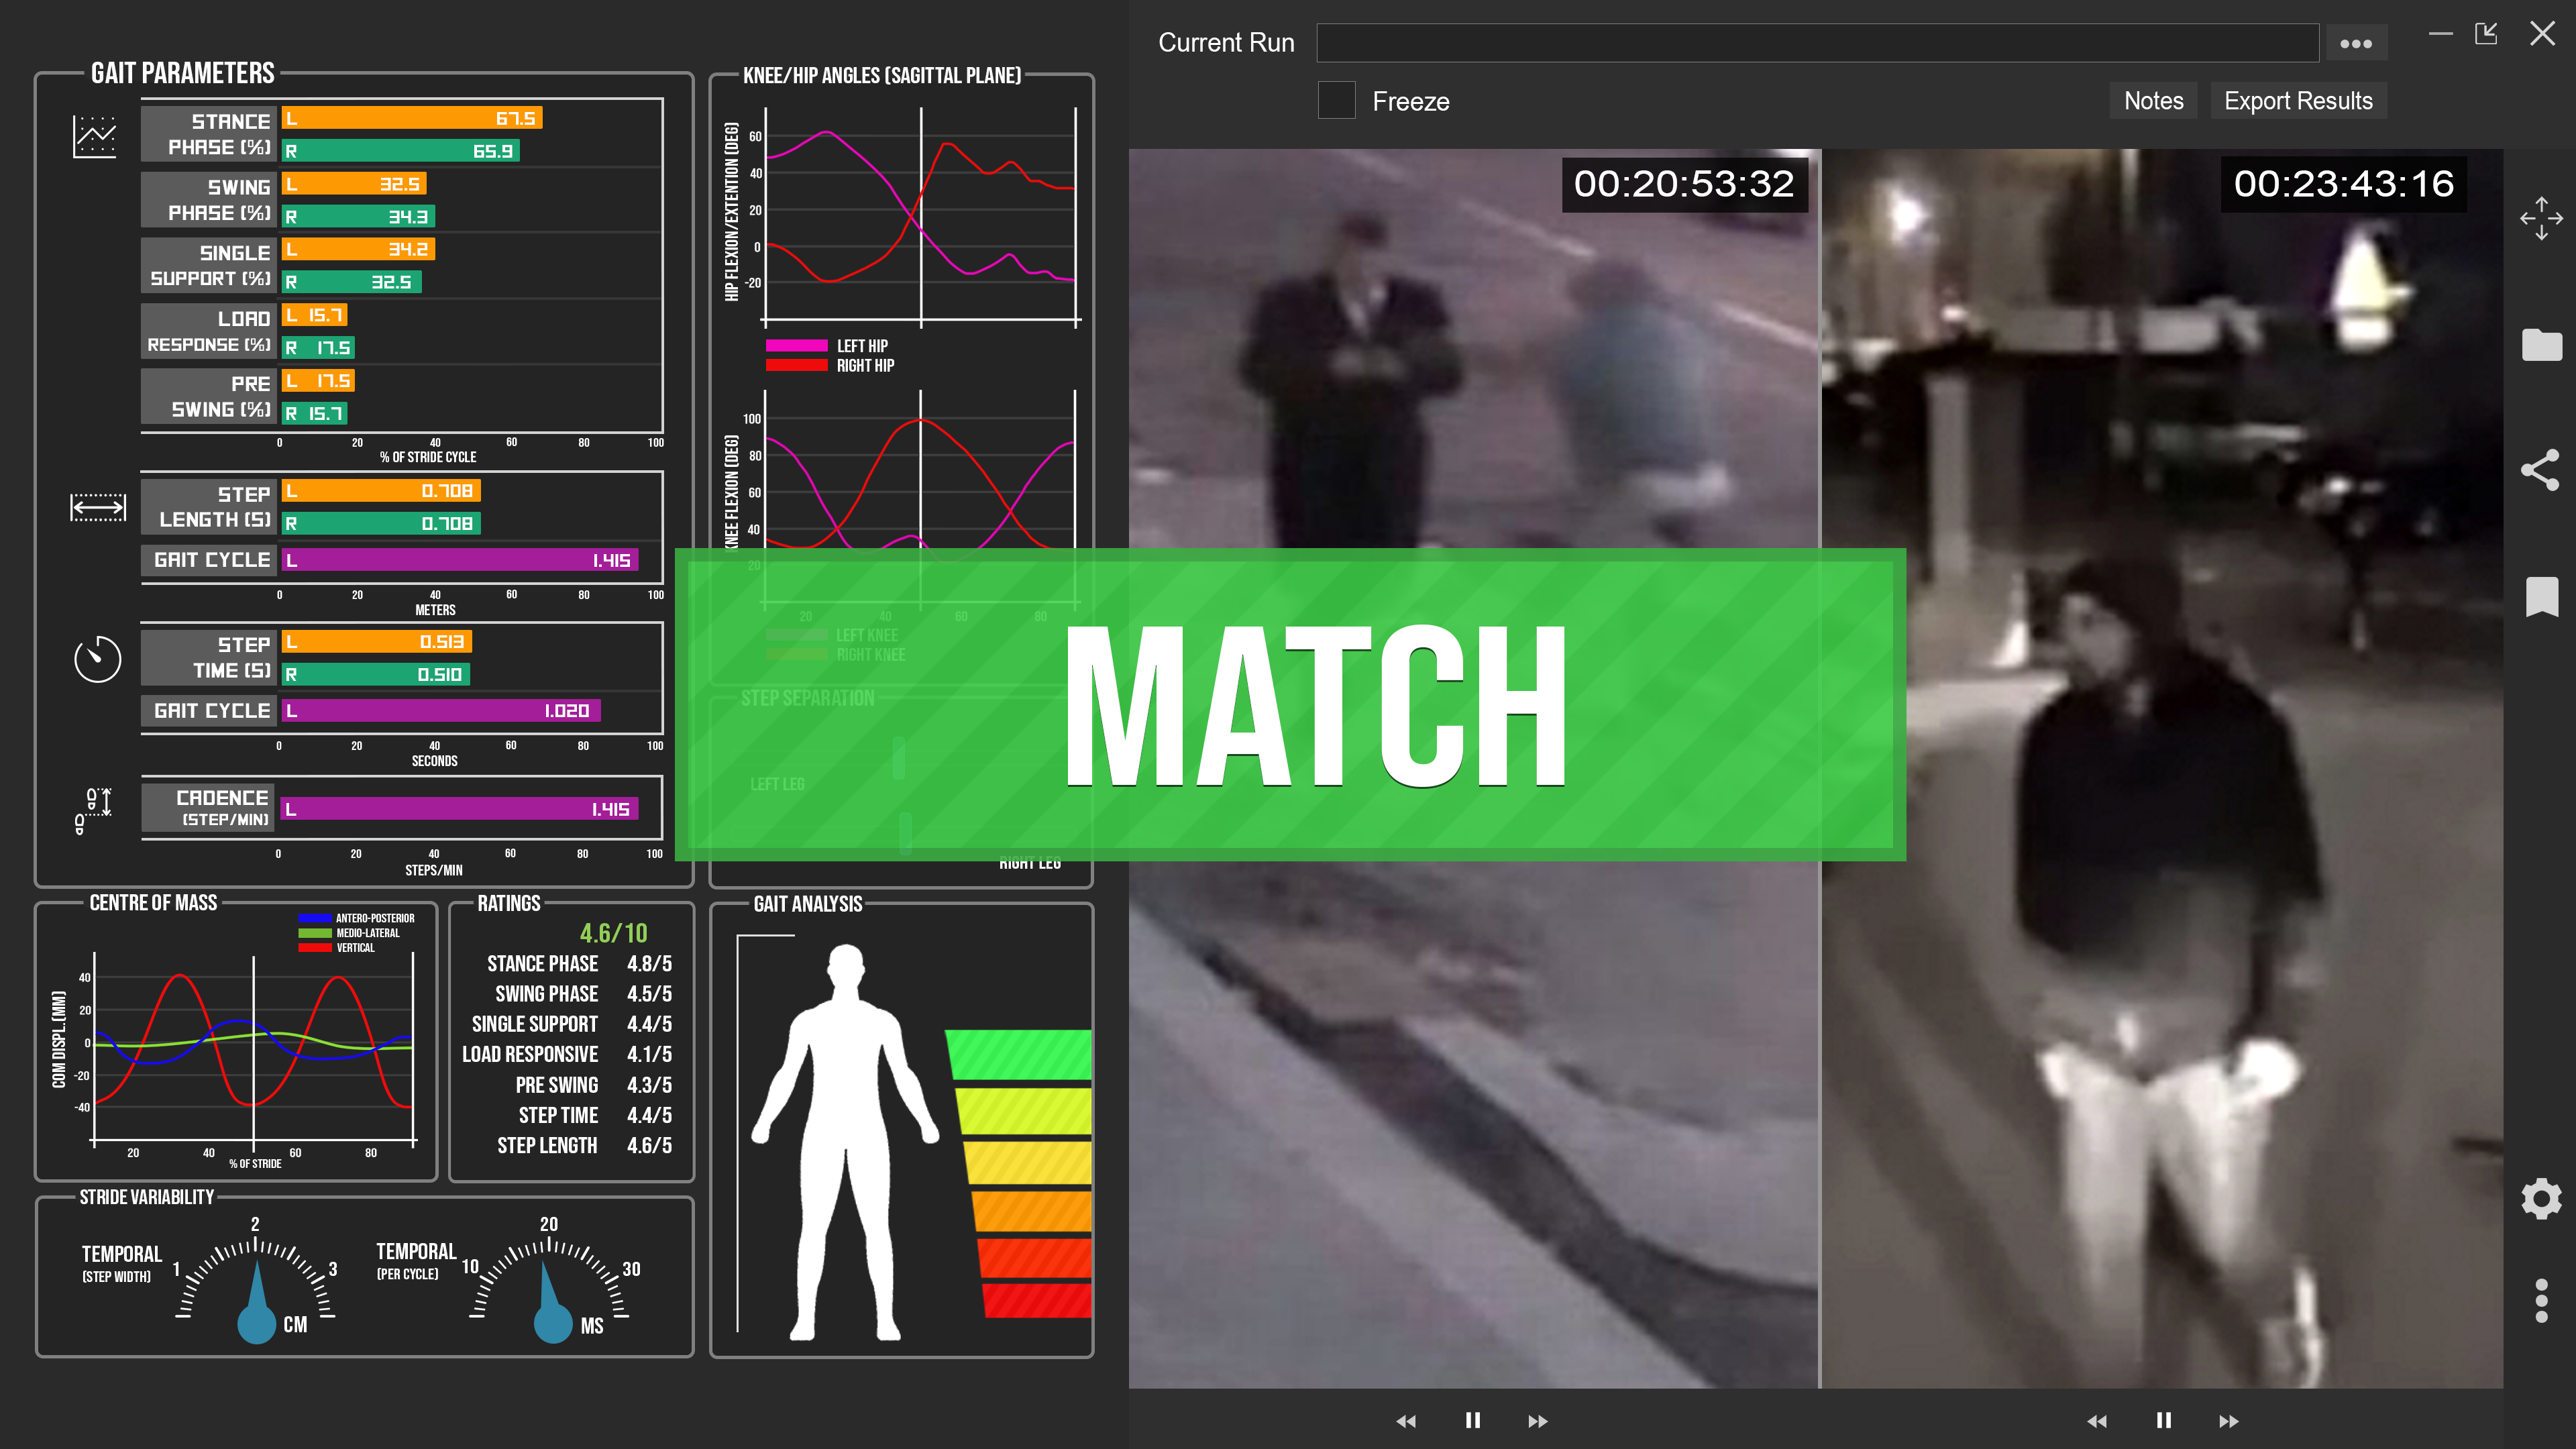
Task: Click the Left Hip magenta legend swatch
Action: (x=796, y=345)
